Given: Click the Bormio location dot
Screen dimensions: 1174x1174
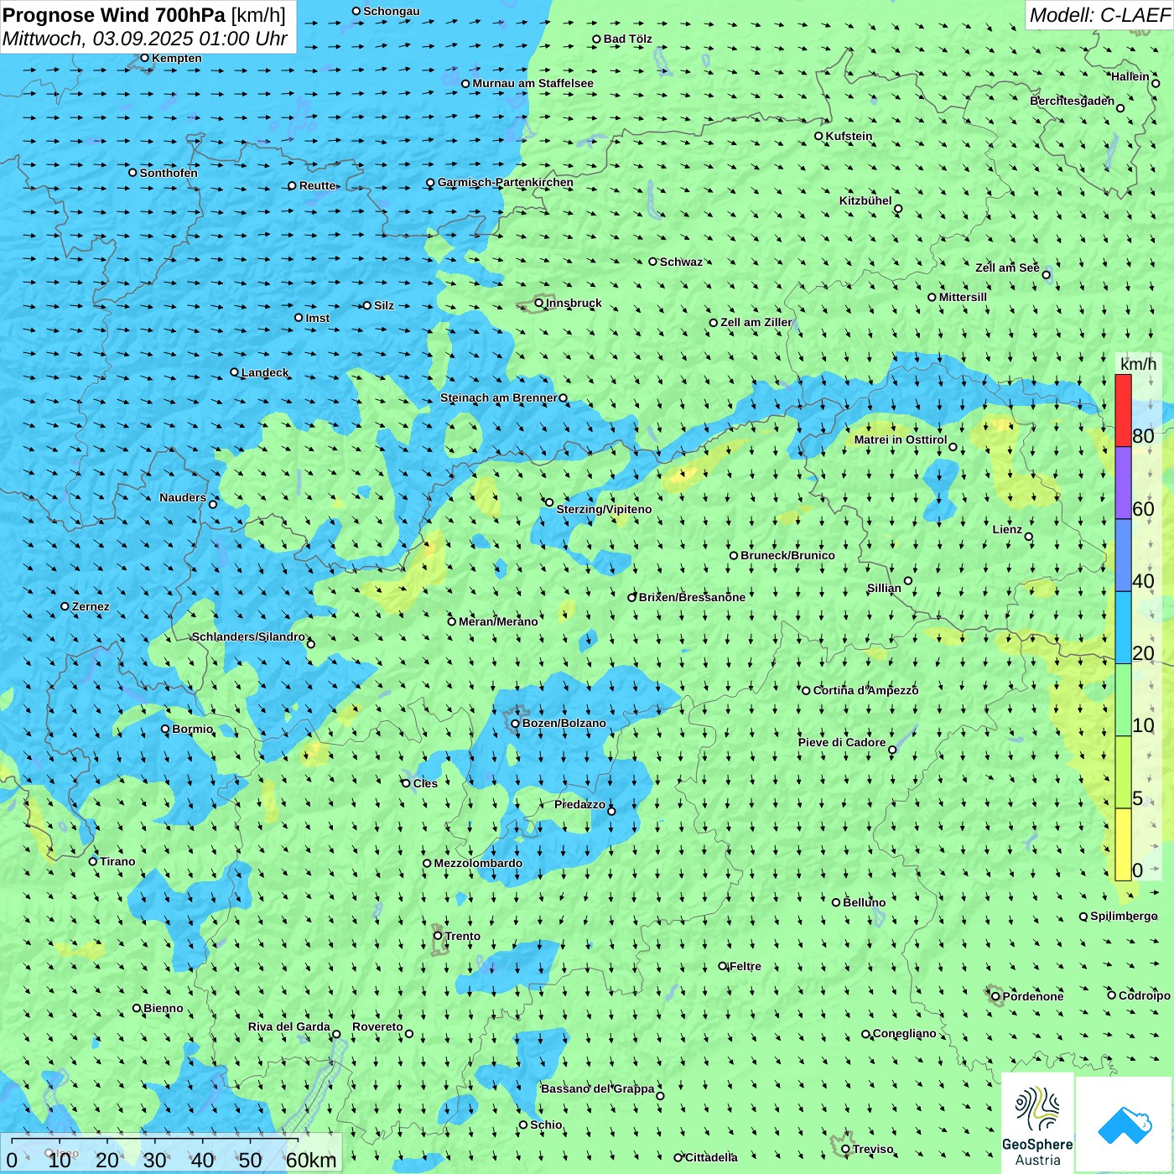Looking at the screenshot, I should point(165,729).
